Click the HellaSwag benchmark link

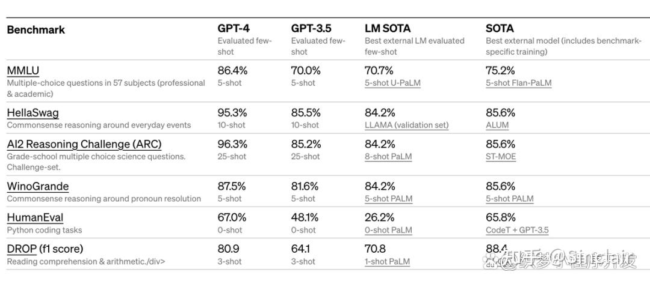coord(32,113)
